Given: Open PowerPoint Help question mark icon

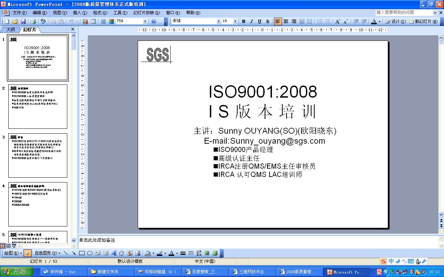Looking at the screenshot, I should pyautogui.click(x=154, y=21).
